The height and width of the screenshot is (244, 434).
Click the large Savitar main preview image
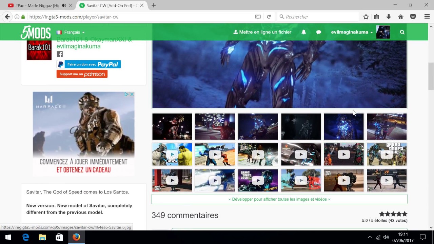tap(279, 74)
